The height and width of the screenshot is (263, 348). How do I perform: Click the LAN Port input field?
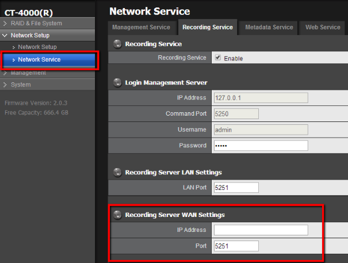(236, 188)
